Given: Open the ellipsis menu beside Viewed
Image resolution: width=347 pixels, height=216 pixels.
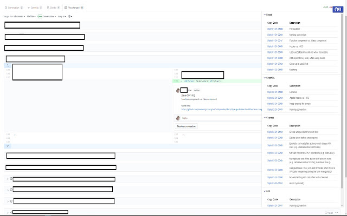Looking at the screenshot, I should coord(337,213).
